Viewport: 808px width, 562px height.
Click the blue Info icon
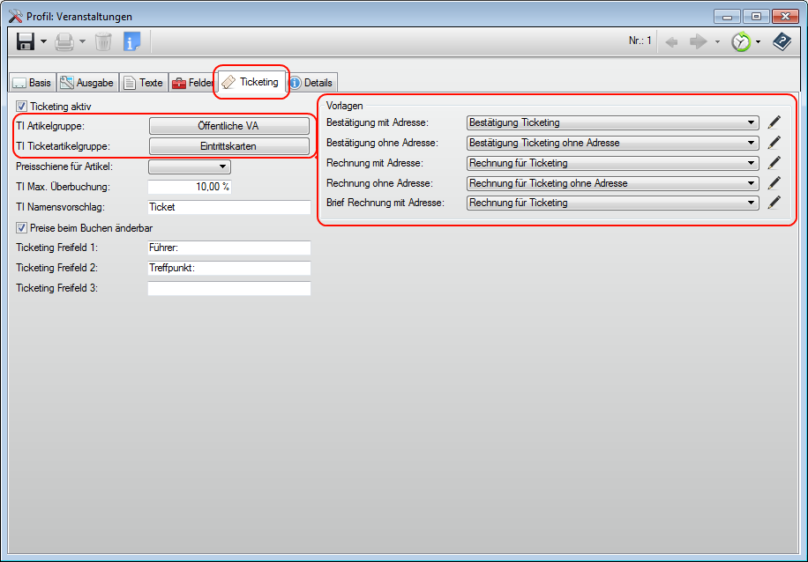130,41
